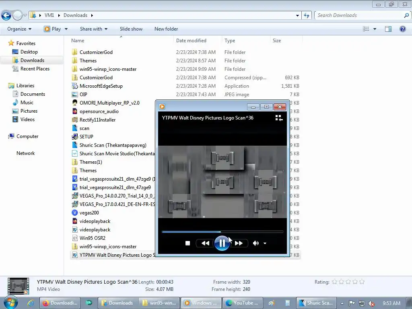Select the OIP JPEG image icon

coord(75,94)
